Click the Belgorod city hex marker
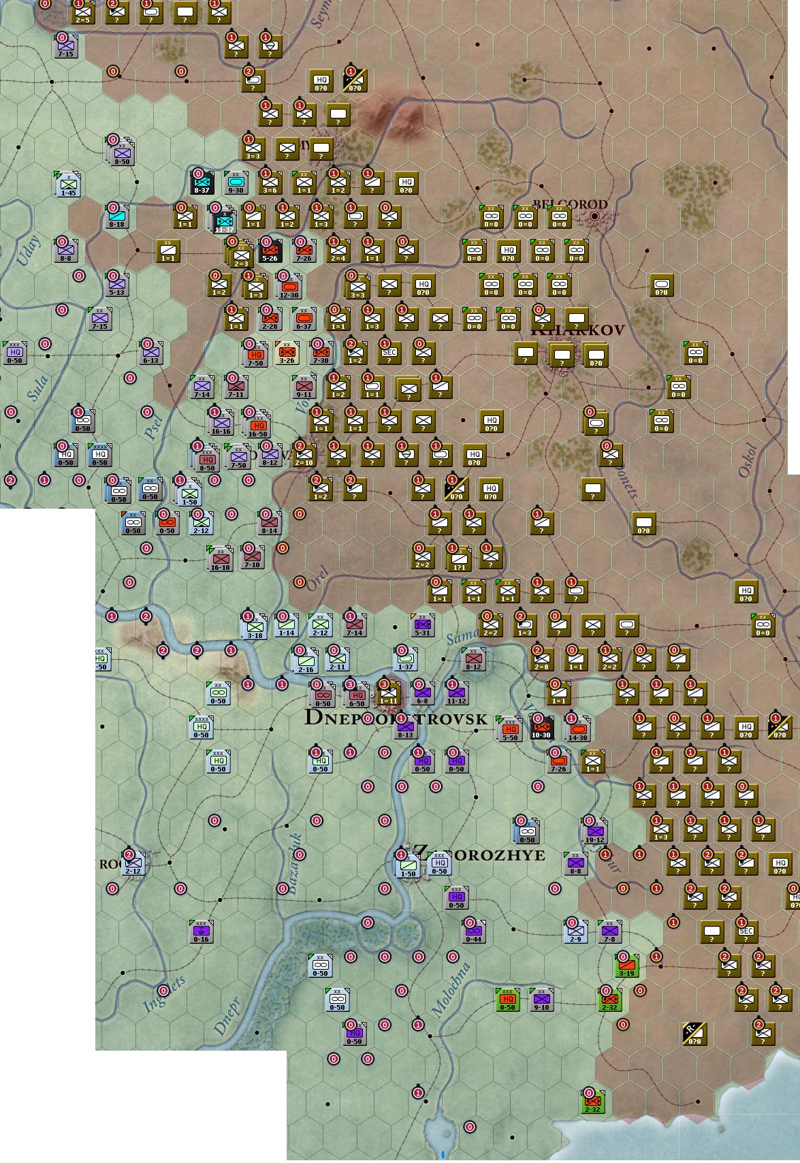Viewport: 800px width, 1163px height. point(594,216)
